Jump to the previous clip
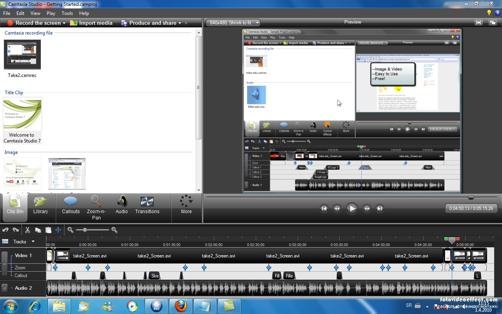Viewport: 502px width, 314px height. click(x=324, y=208)
